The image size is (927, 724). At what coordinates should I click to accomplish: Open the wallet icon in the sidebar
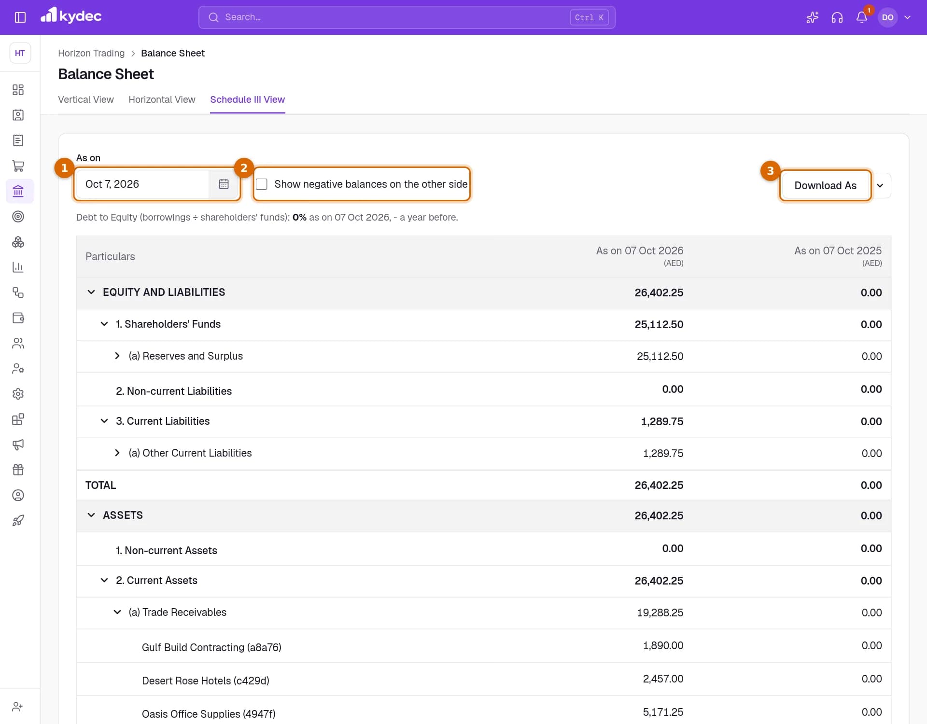coord(18,318)
